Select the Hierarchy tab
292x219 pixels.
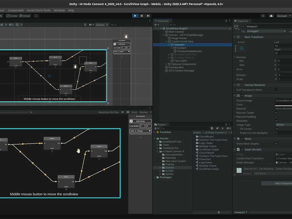(x=162, y=21)
